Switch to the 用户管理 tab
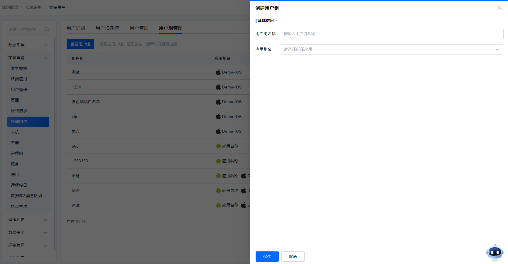Screen dimensions: 508x264 [139, 28]
